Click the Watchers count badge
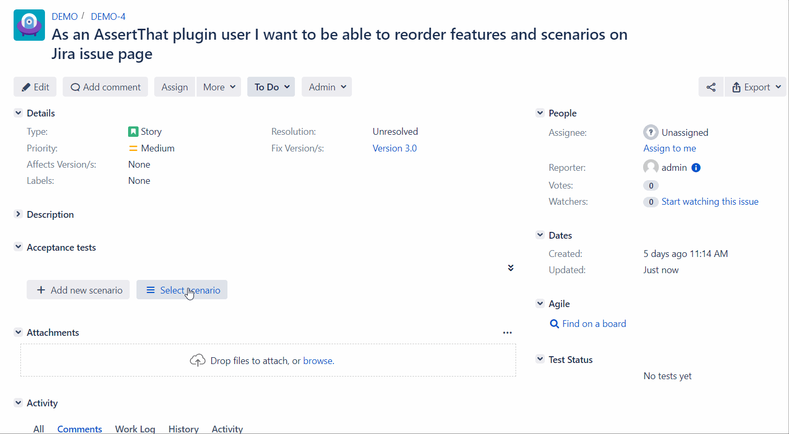 (651, 202)
